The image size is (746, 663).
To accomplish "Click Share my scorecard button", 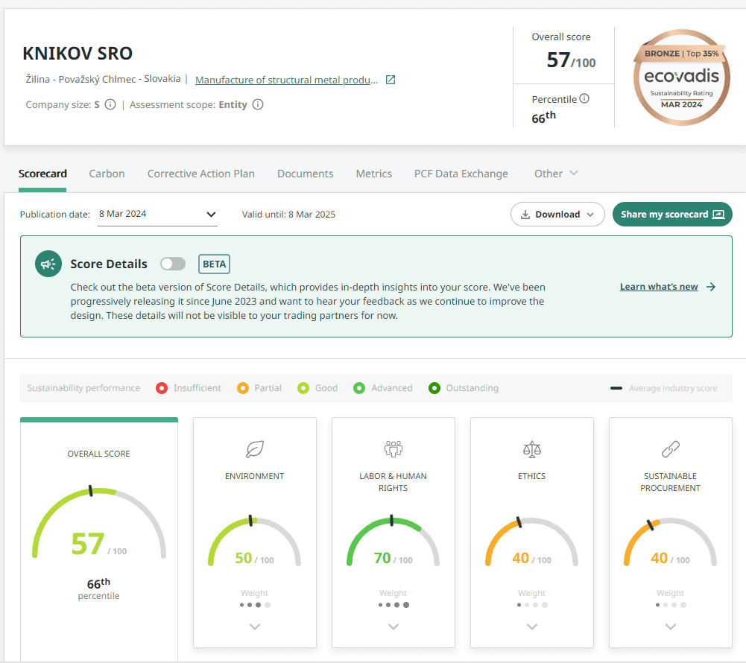I will (672, 215).
